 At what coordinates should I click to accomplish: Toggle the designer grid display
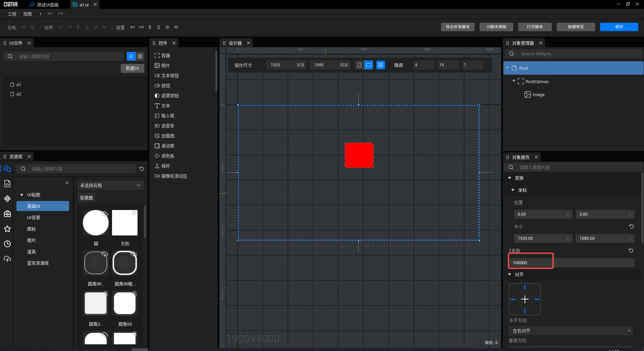380,65
